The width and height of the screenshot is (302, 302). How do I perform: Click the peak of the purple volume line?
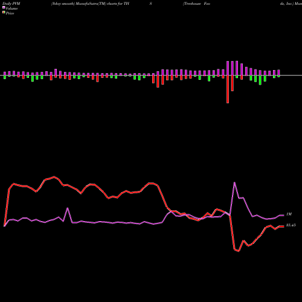tap(234, 182)
